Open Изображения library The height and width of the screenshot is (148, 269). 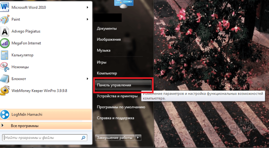click(x=109, y=39)
